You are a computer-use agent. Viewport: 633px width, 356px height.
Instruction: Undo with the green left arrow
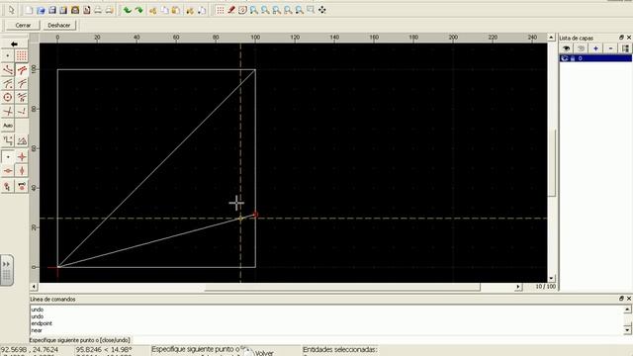pyautogui.click(x=128, y=10)
